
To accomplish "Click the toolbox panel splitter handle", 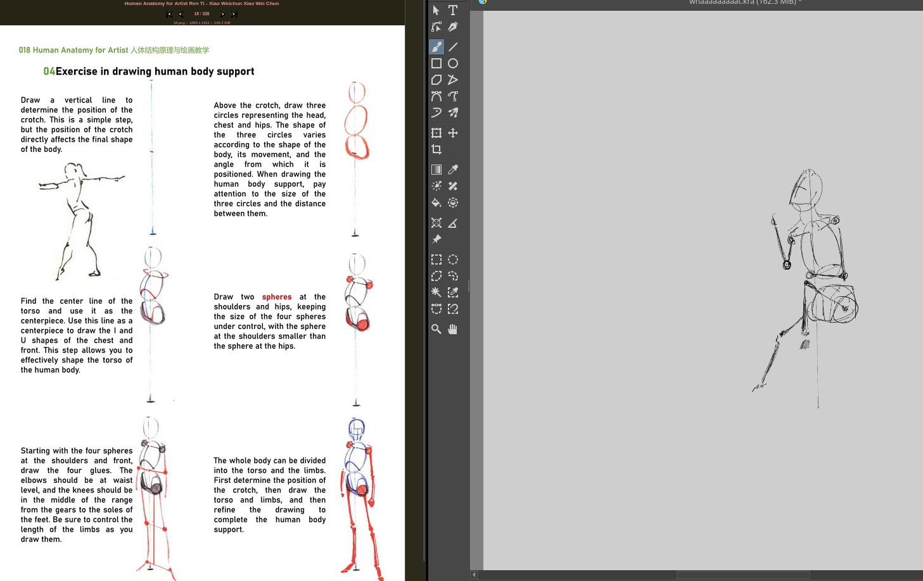I will pyautogui.click(x=469, y=286).
